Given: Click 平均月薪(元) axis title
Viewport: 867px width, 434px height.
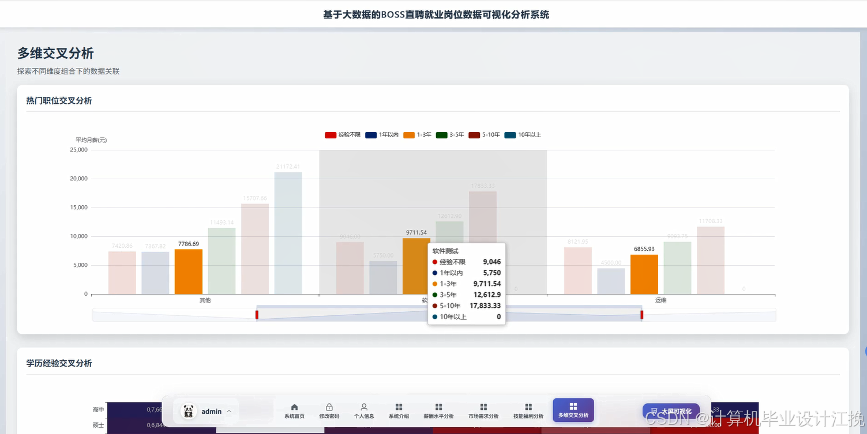Looking at the screenshot, I should [91, 140].
